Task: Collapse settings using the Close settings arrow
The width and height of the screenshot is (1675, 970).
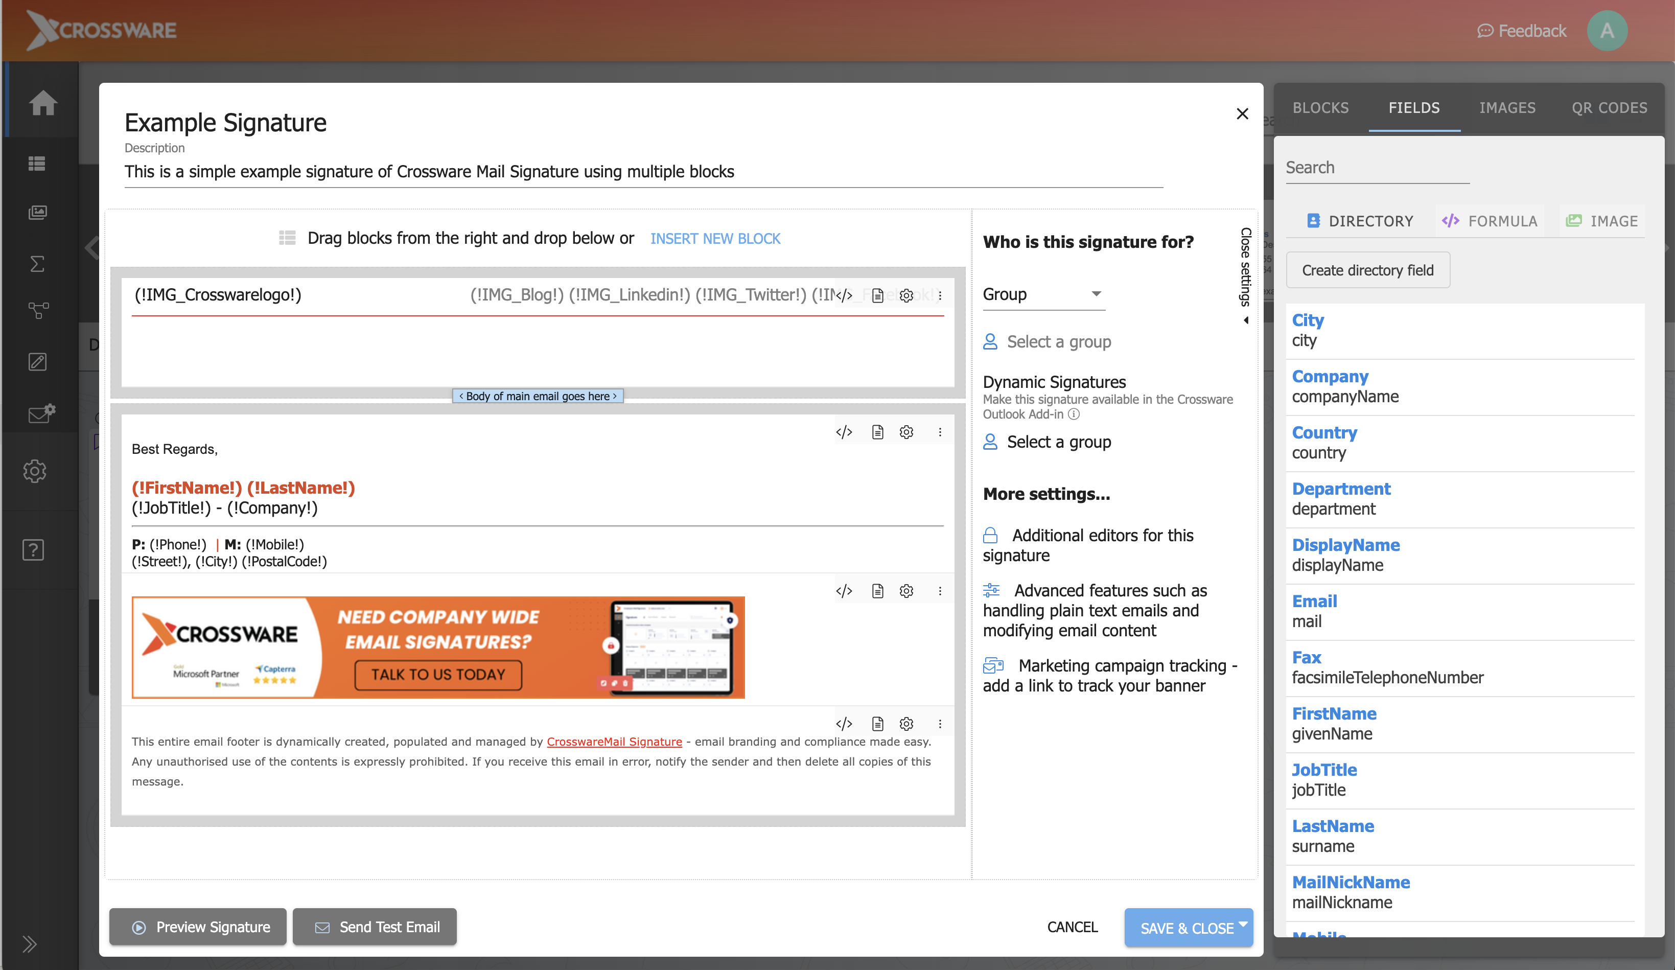Action: coord(1246,320)
